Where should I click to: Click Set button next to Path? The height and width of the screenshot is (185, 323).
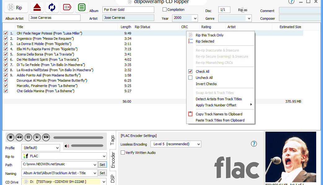[x=103, y=164]
